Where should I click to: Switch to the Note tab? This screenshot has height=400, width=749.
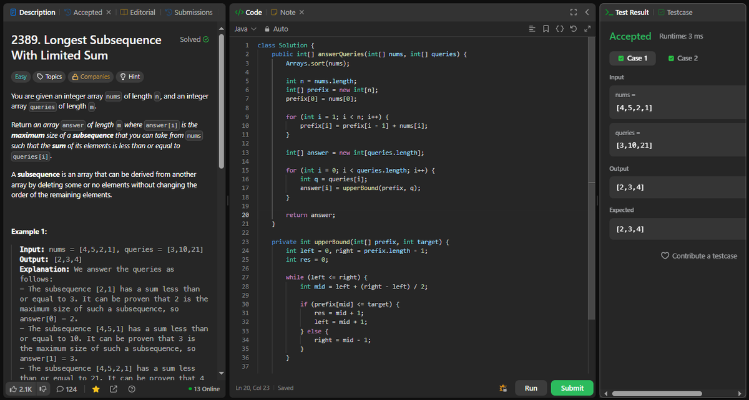(x=283, y=12)
